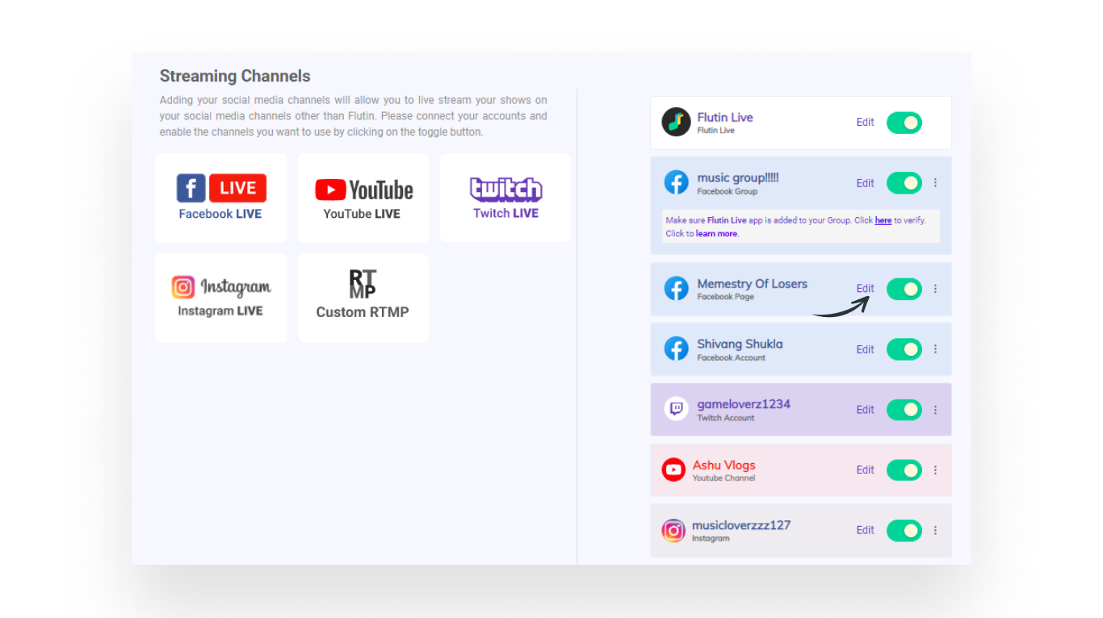This screenshot has height=618, width=1103.
Task: Click the Twitch logo on Twitch LIVE card
Action: (506, 190)
